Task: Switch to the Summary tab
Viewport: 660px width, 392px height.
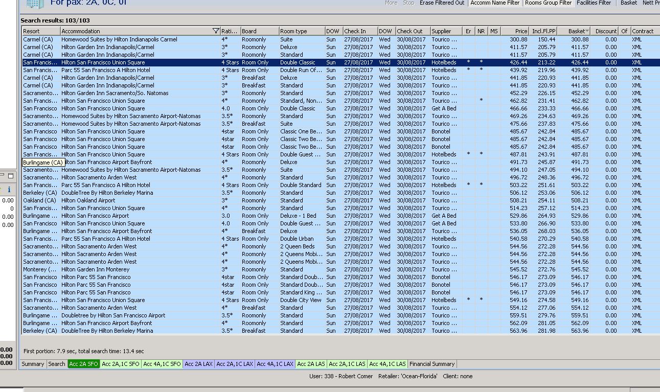Action: click(33, 364)
